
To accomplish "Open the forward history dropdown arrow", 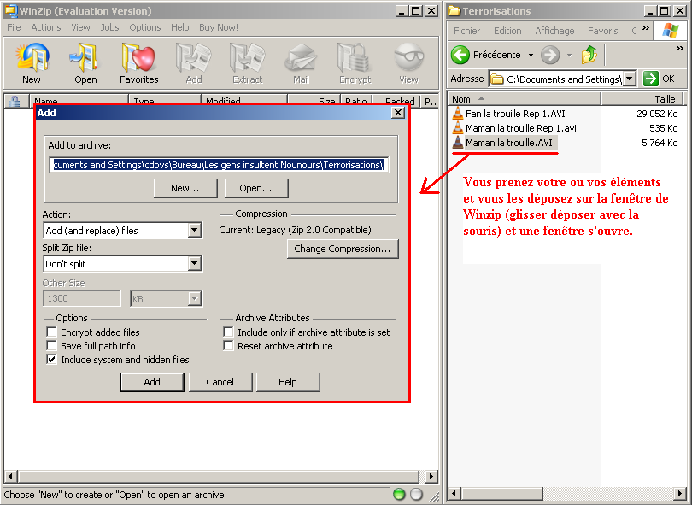I will pos(569,56).
